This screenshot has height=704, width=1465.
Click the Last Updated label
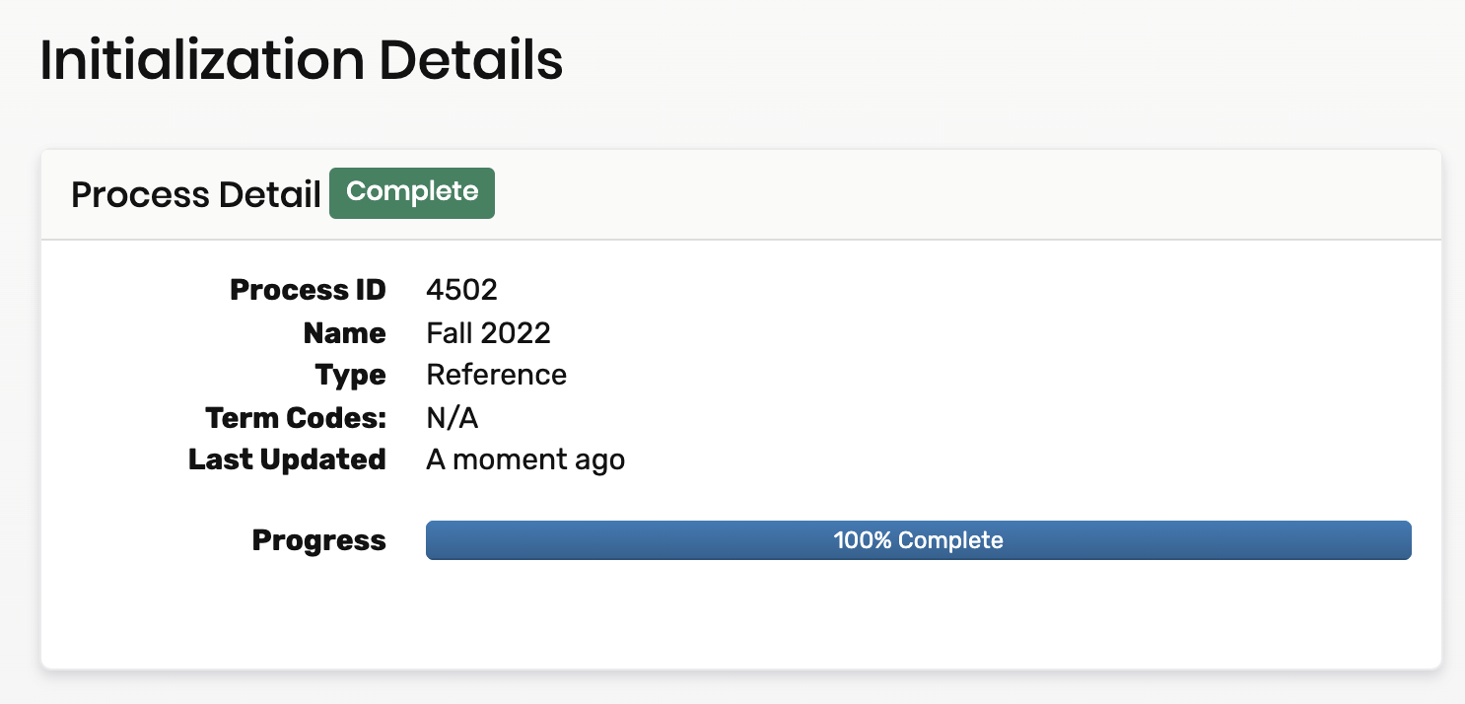[x=287, y=460]
